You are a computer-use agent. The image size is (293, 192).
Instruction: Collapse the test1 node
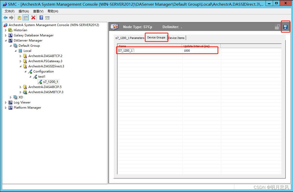tap(30, 77)
